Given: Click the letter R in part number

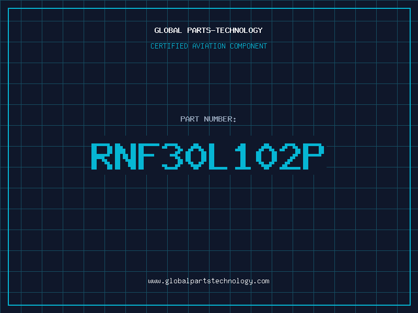Looking at the screenshot, I should [x=102, y=155].
